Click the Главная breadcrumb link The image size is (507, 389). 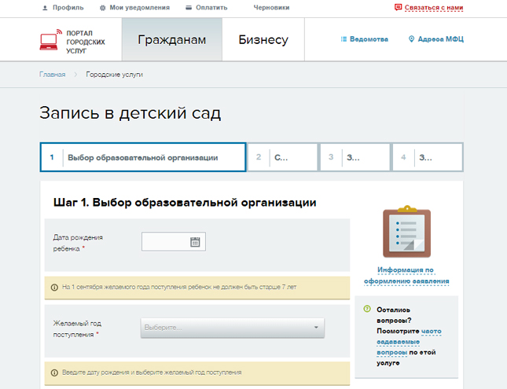(52, 75)
